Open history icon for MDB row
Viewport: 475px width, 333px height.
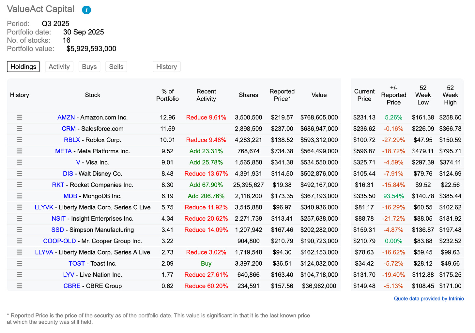[x=20, y=196]
